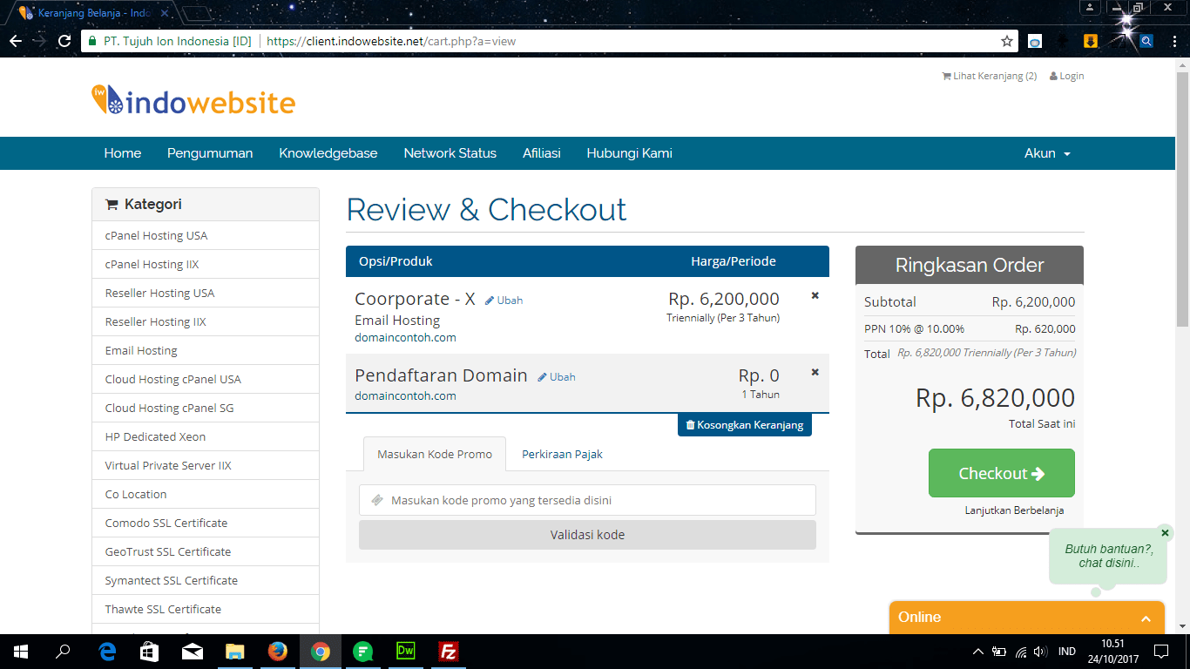Open HP Dedicated Xeon category
This screenshot has width=1190, height=669.
[x=206, y=436]
